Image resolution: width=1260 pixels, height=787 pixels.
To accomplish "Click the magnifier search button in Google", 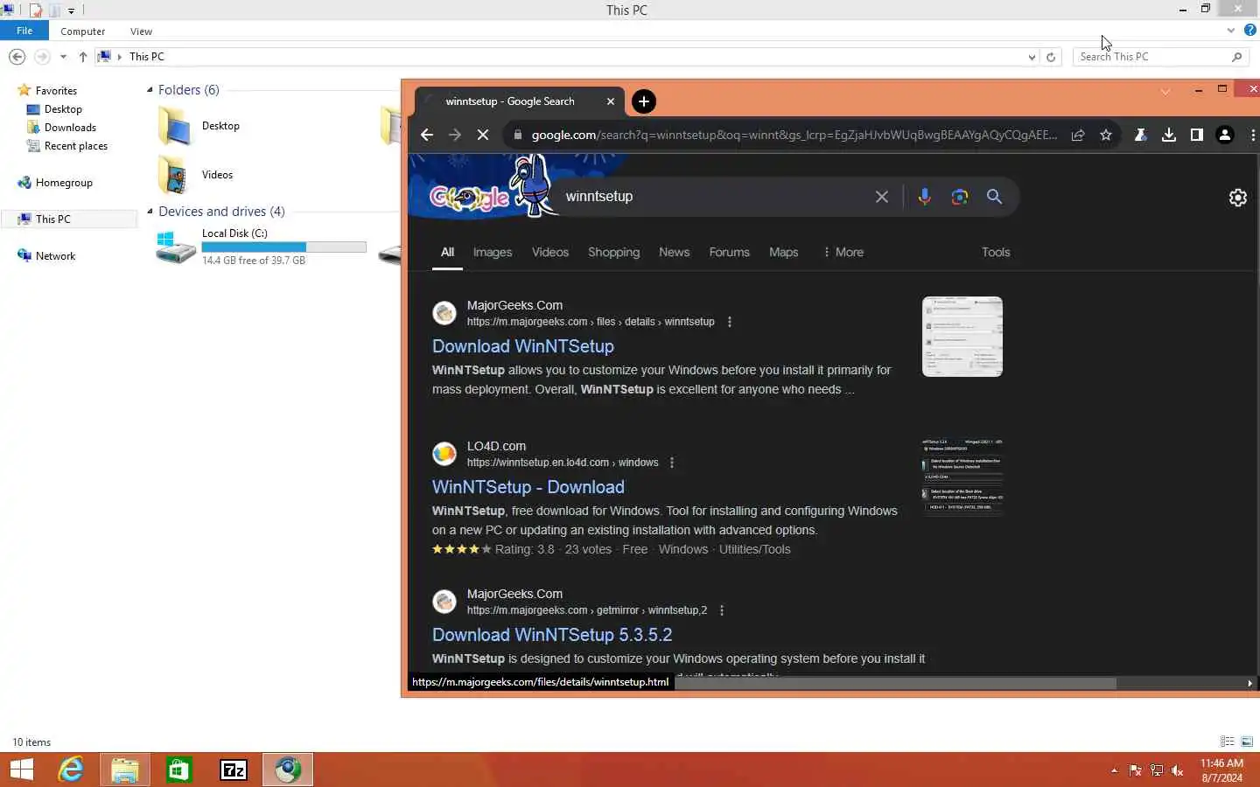I will click(994, 197).
